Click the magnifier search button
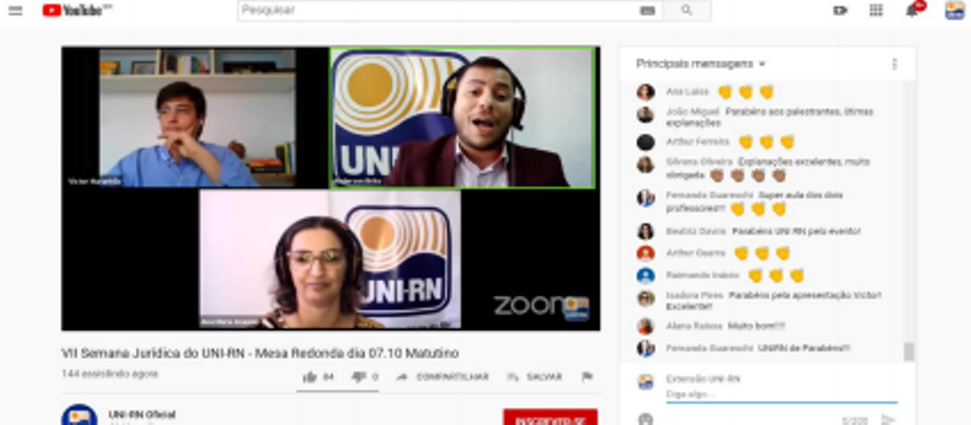 pyautogui.click(x=687, y=10)
